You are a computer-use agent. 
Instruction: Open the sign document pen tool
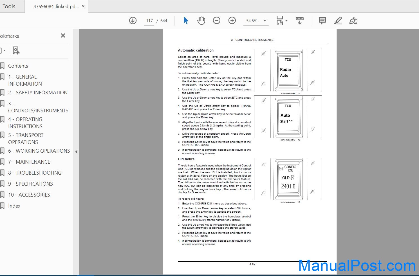(353, 21)
